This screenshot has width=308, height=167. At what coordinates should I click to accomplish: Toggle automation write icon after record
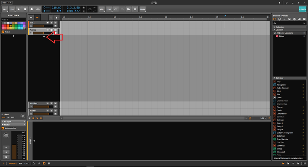[38, 9]
